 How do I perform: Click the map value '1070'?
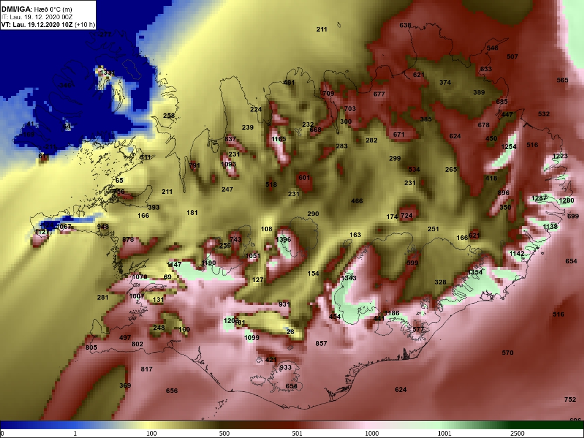(x=140, y=277)
